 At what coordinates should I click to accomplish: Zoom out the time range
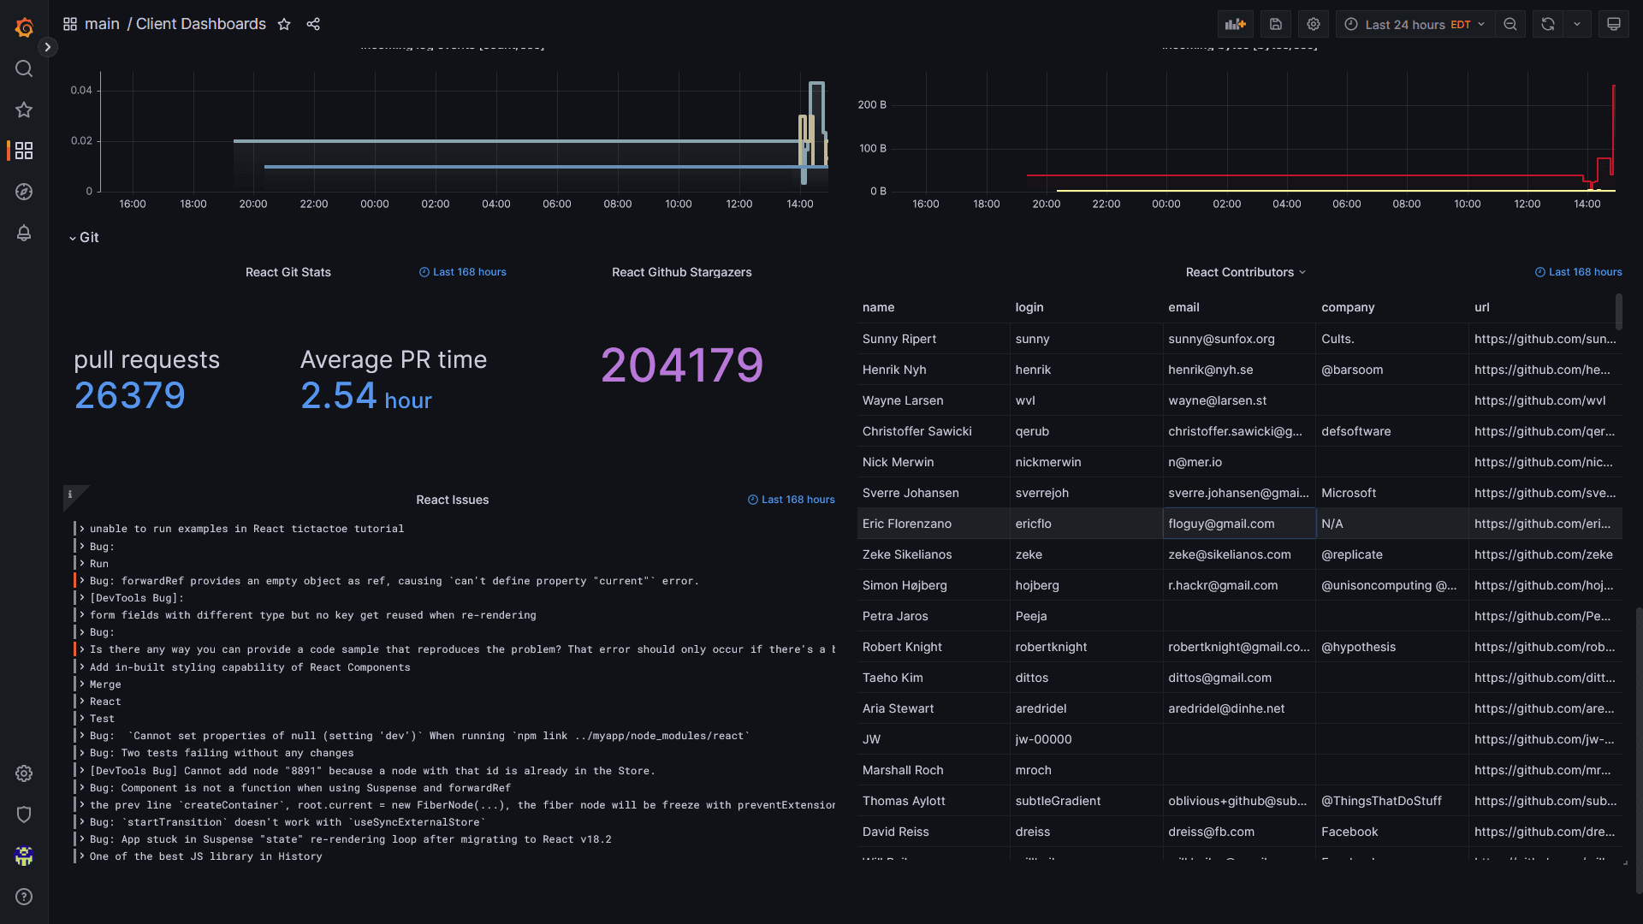[x=1510, y=24]
